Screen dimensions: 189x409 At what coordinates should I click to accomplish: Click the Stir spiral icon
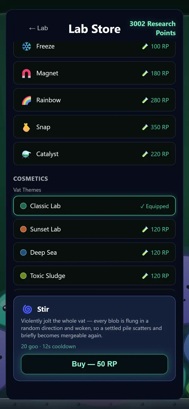[x=27, y=309]
